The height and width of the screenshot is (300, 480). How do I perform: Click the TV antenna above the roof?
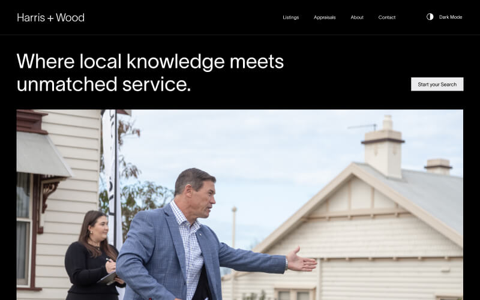tap(362, 127)
